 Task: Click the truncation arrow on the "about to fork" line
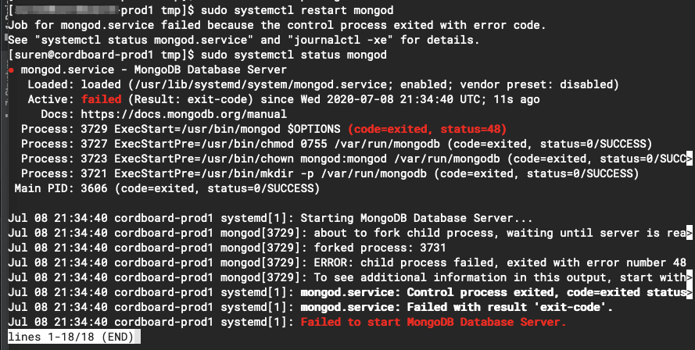pyautogui.click(x=689, y=233)
